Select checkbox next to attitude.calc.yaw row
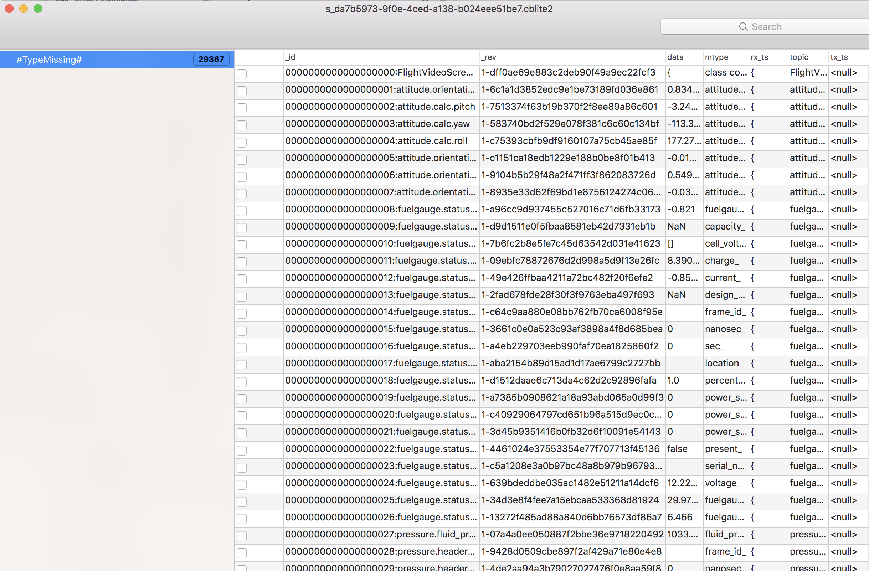The height and width of the screenshot is (571, 869). (x=242, y=125)
